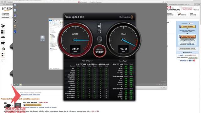Image resolution: width=201 pixels, height=113 pixels.
Task: Click the Will it Work? heading
Action: (x=87, y=61)
